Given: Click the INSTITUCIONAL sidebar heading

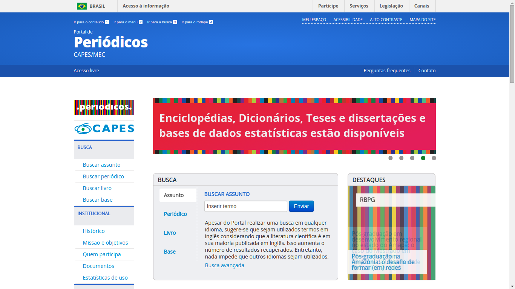Looking at the screenshot, I should [94, 214].
